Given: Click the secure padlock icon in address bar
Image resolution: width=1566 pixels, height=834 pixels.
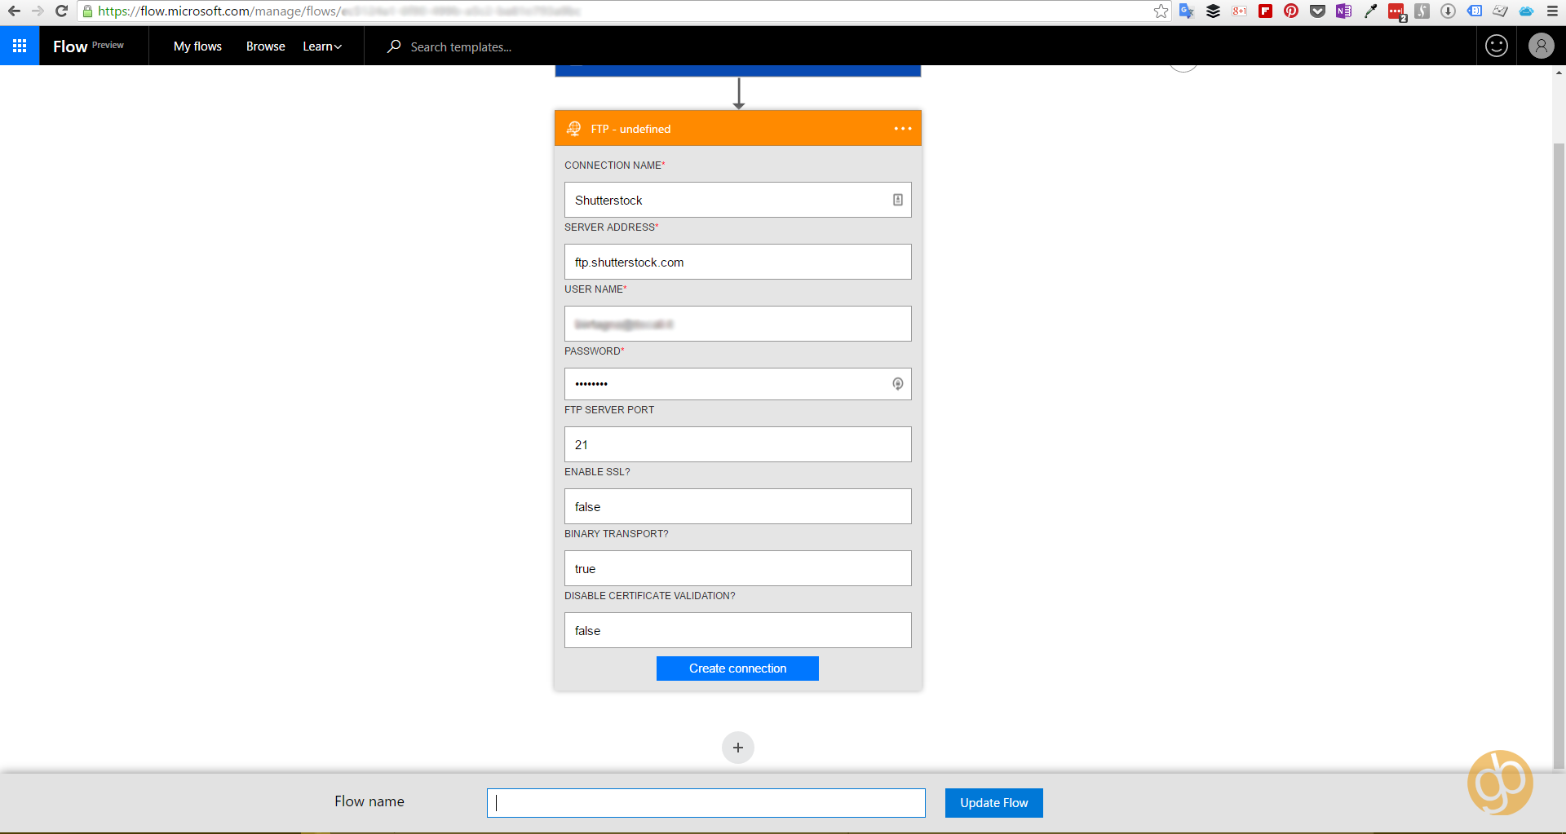Looking at the screenshot, I should 87,11.
